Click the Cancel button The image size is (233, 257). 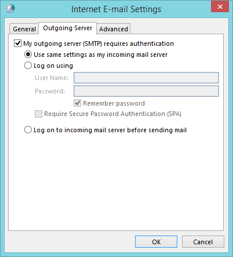(x=203, y=242)
